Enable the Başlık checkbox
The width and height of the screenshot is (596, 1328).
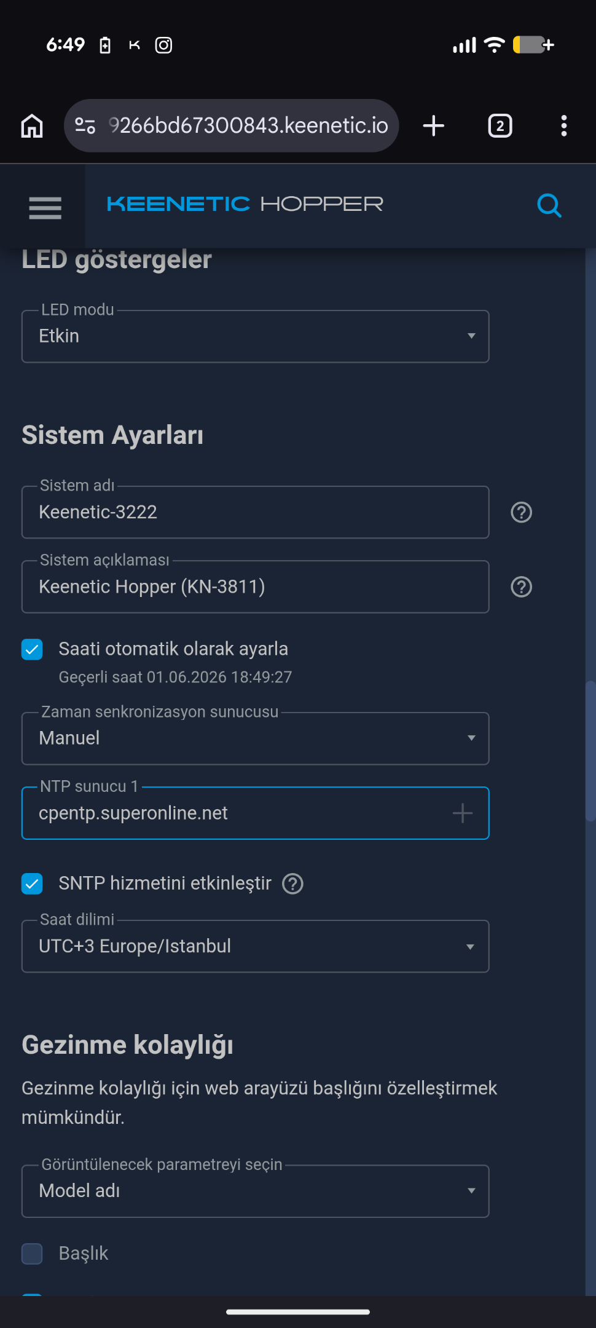tap(32, 1254)
